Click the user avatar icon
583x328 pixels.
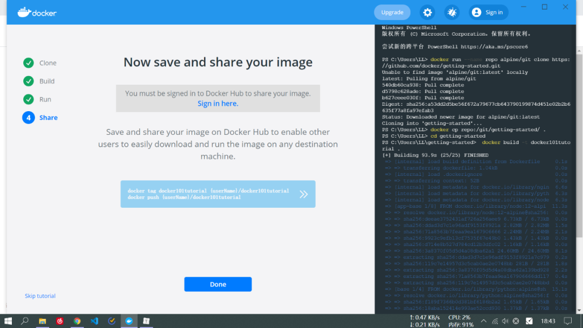pyautogui.click(x=476, y=12)
